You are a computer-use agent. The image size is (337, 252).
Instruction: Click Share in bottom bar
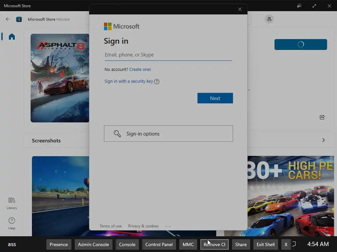point(241,244)
